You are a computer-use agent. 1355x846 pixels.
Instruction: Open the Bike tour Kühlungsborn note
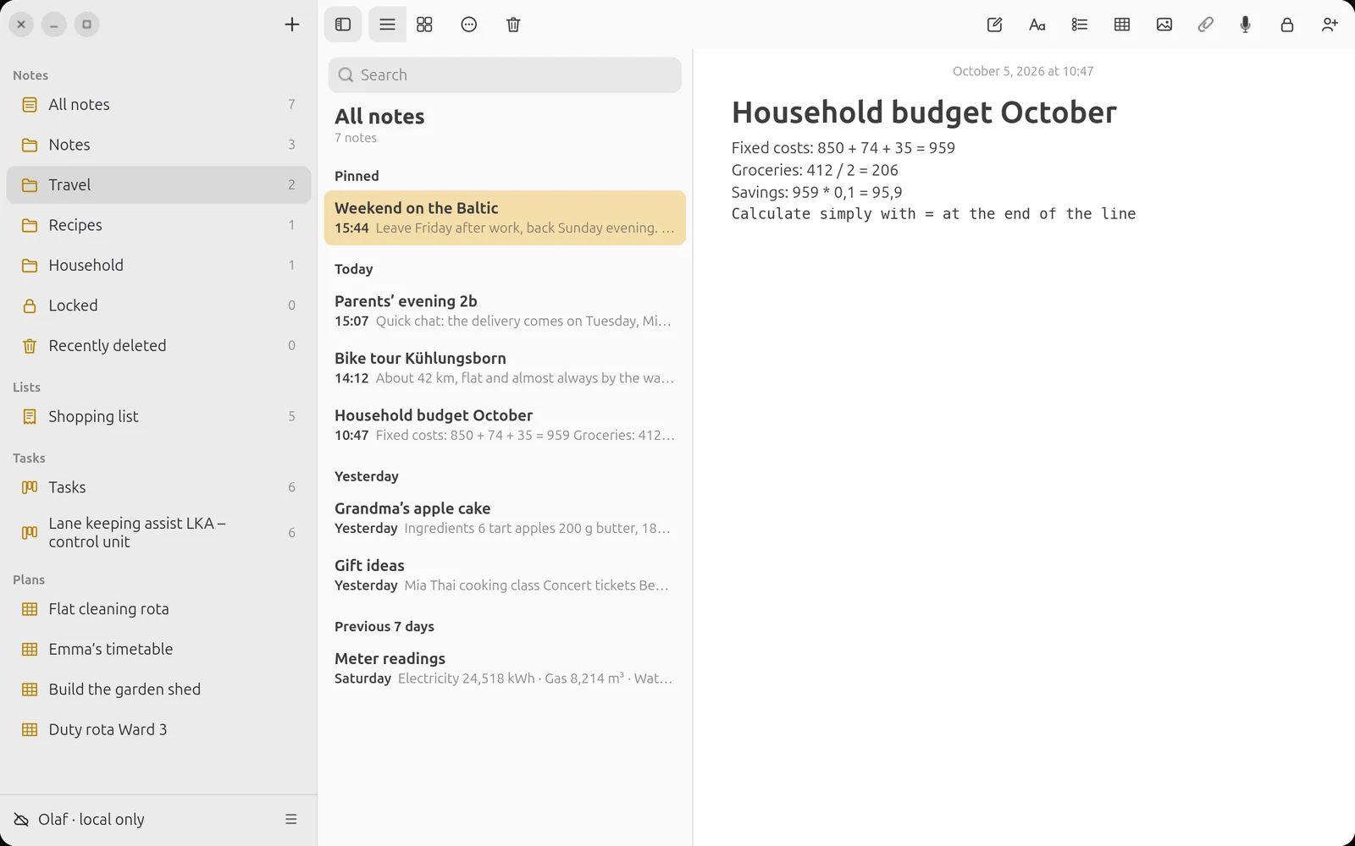point(505,368)
